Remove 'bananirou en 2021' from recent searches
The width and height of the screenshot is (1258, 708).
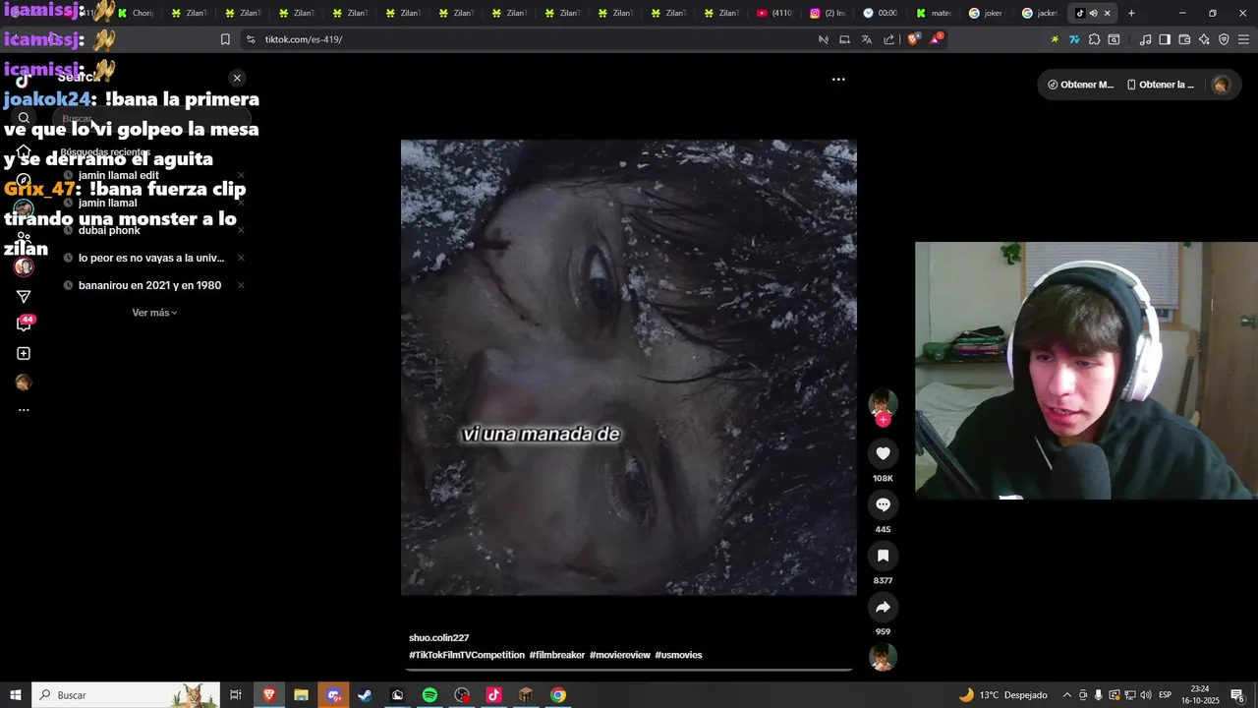coord(241,285)
